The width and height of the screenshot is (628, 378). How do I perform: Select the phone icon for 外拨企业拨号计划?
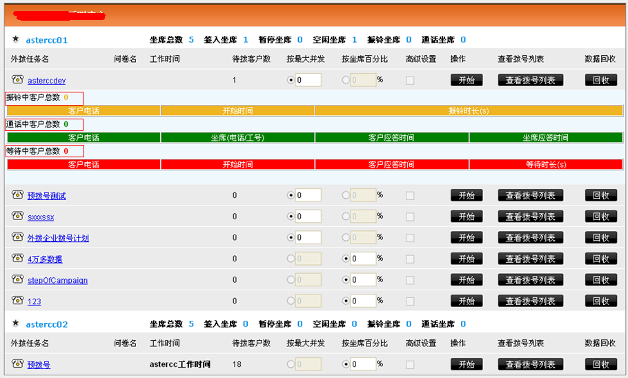click(18, 237)
